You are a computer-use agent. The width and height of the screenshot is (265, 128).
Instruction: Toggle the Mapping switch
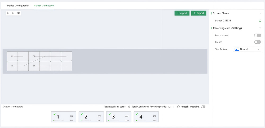(x=203, y=107)
